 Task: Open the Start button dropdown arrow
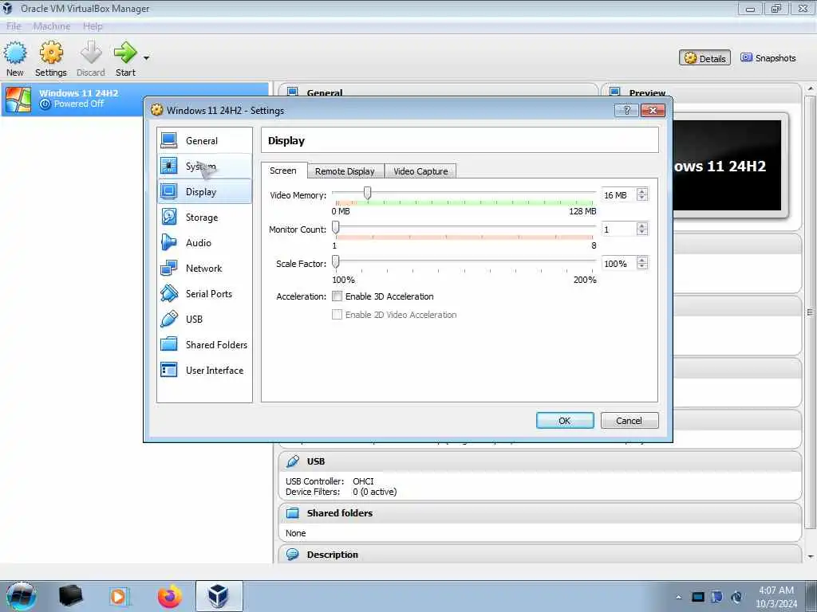(x=147, y=57)
